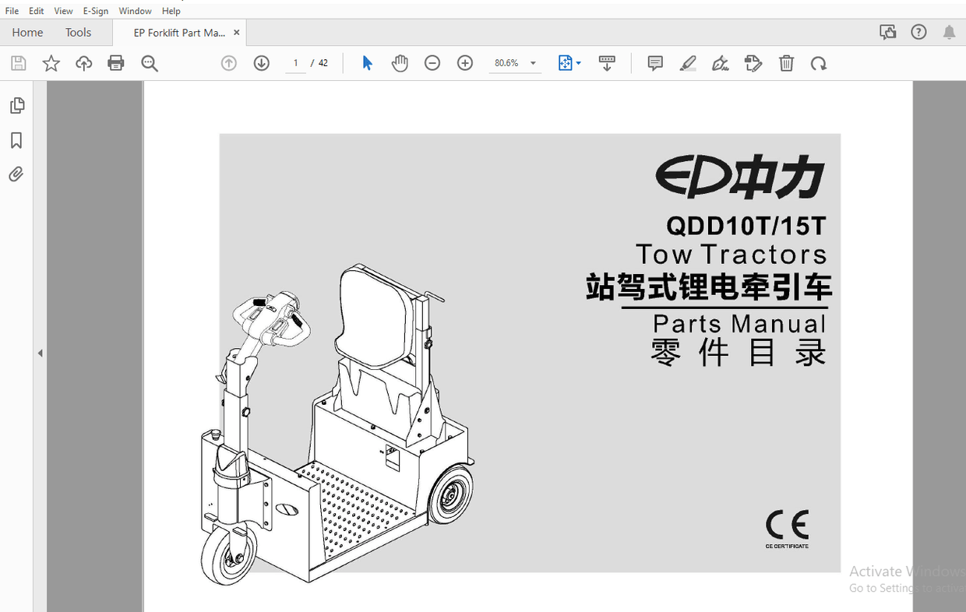Image resolution: width=966 pixels, height=612 pixels.
Task: Select the Highlighter annotation tool
Action: click(688, 63)
